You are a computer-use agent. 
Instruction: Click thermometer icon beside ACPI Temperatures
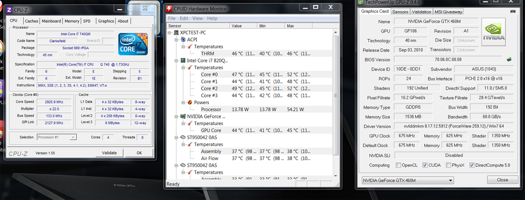190,47
